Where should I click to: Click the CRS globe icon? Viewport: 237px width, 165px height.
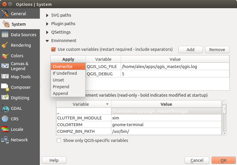[5, 119]
